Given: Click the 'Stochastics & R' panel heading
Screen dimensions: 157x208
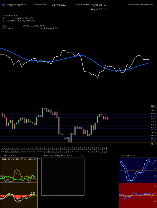Looking at the screenshot, I should click(128, 156).
